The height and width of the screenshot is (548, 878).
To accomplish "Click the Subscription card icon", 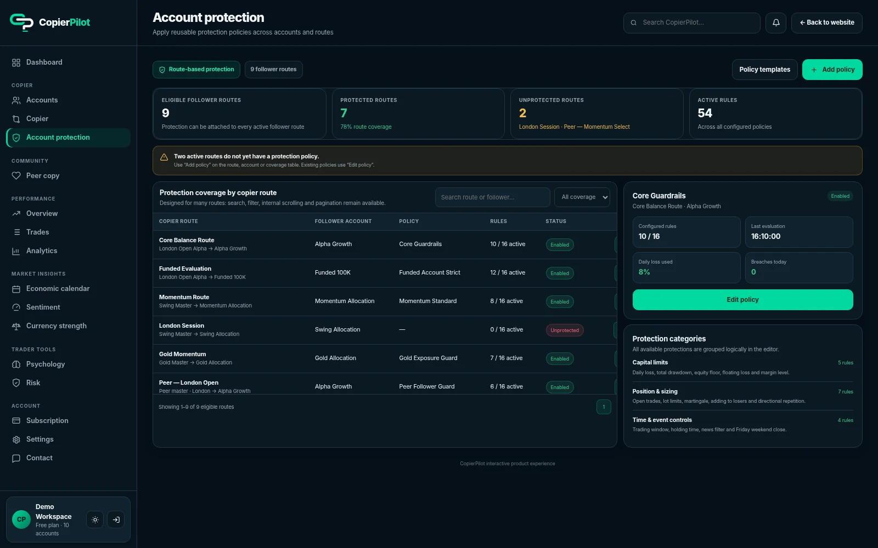I will [x=16, y=421].
